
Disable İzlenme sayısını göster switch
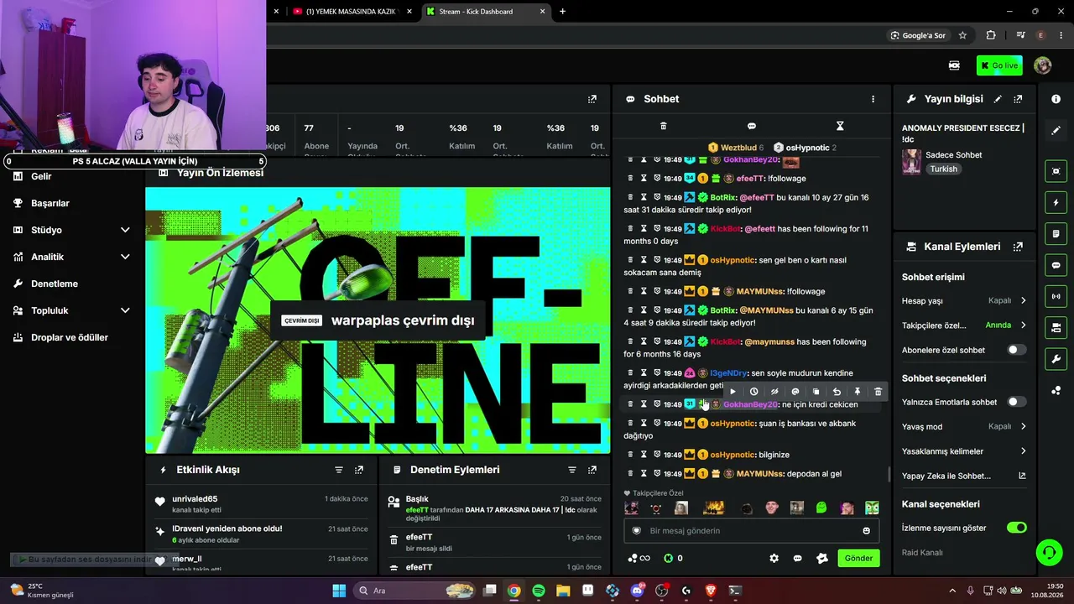[1016, 528]
